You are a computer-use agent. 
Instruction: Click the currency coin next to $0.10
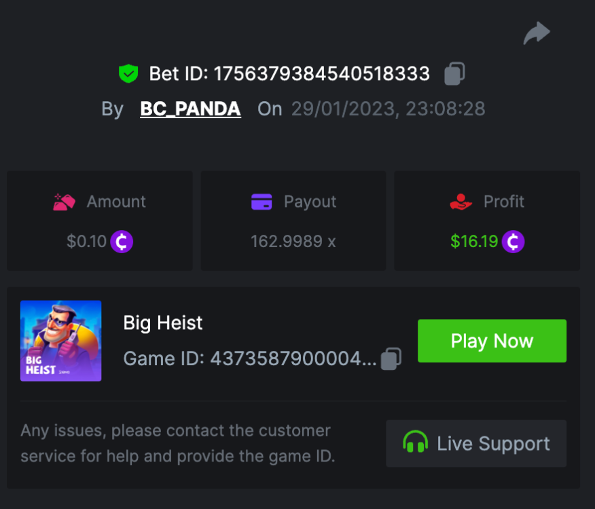coord(122,241)
